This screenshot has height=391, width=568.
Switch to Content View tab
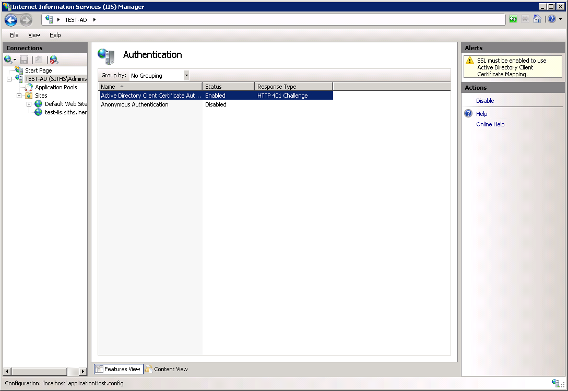pyautogui.click(x=167, y=369)
